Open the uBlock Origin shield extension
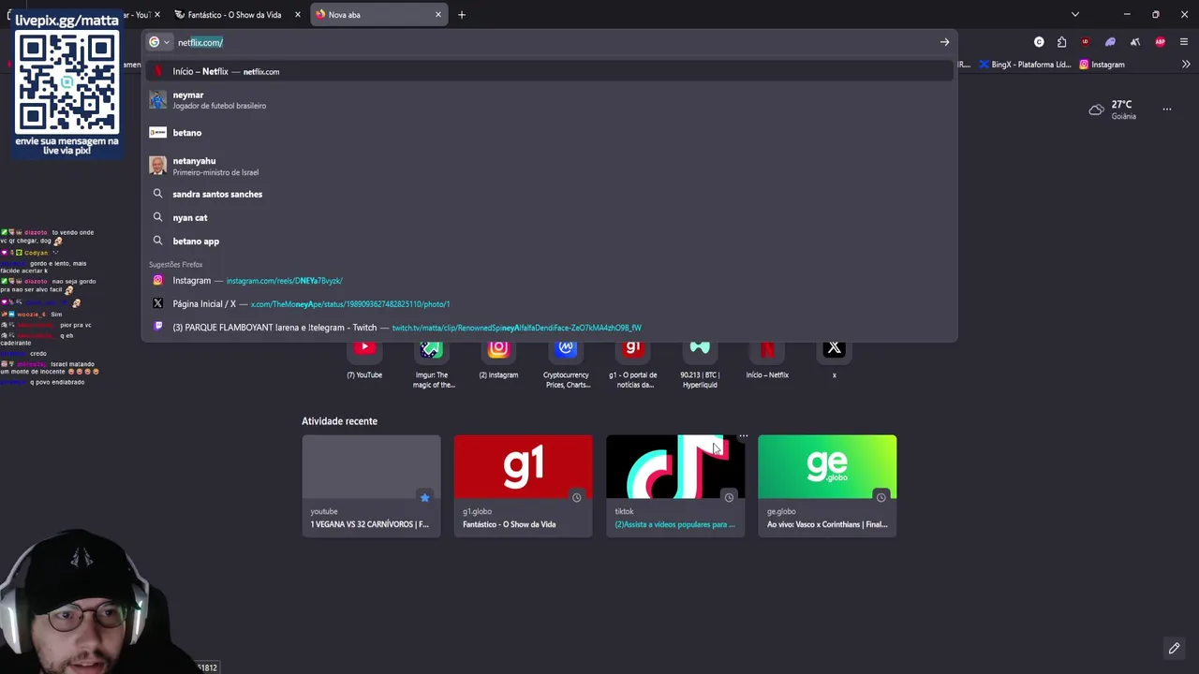Image resolution: width=1199 pixels, height=674 pixels. point(1086,42)
